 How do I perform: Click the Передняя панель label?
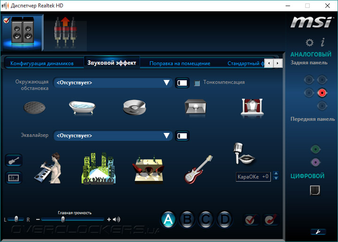tap(313, 119)
